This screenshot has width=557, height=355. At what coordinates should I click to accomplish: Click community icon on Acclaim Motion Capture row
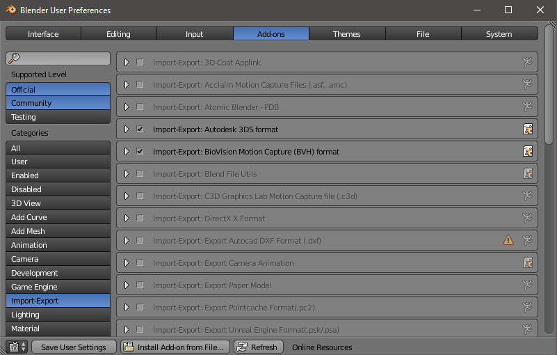pos(528,85)
